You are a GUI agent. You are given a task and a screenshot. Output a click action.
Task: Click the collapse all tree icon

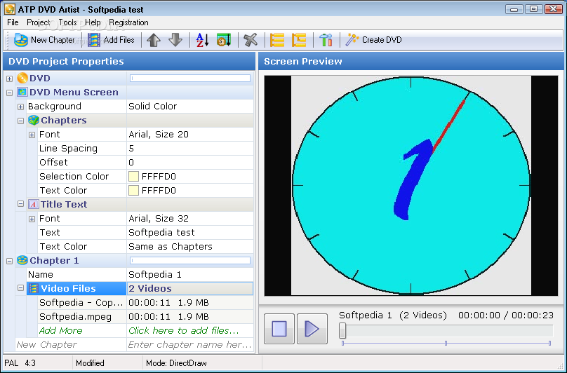pyautogui.click(x=299, y=40)
